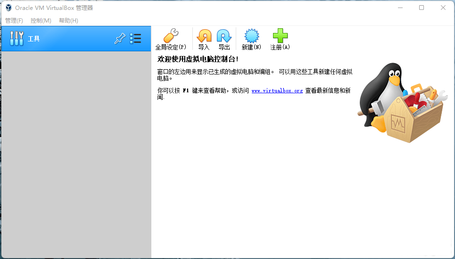Viewport: 455px width, 259px height.
Task: Open the 控制(M) menu
Action: point(41,21)
